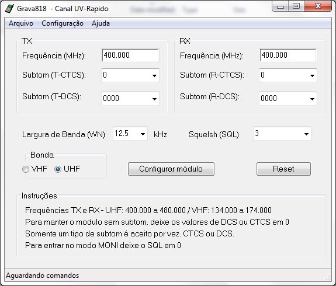This screenshot has height=286, width=336.
Task: Click the Configurar módulo button
Action: pyautogui.click(x=171, y=169)
